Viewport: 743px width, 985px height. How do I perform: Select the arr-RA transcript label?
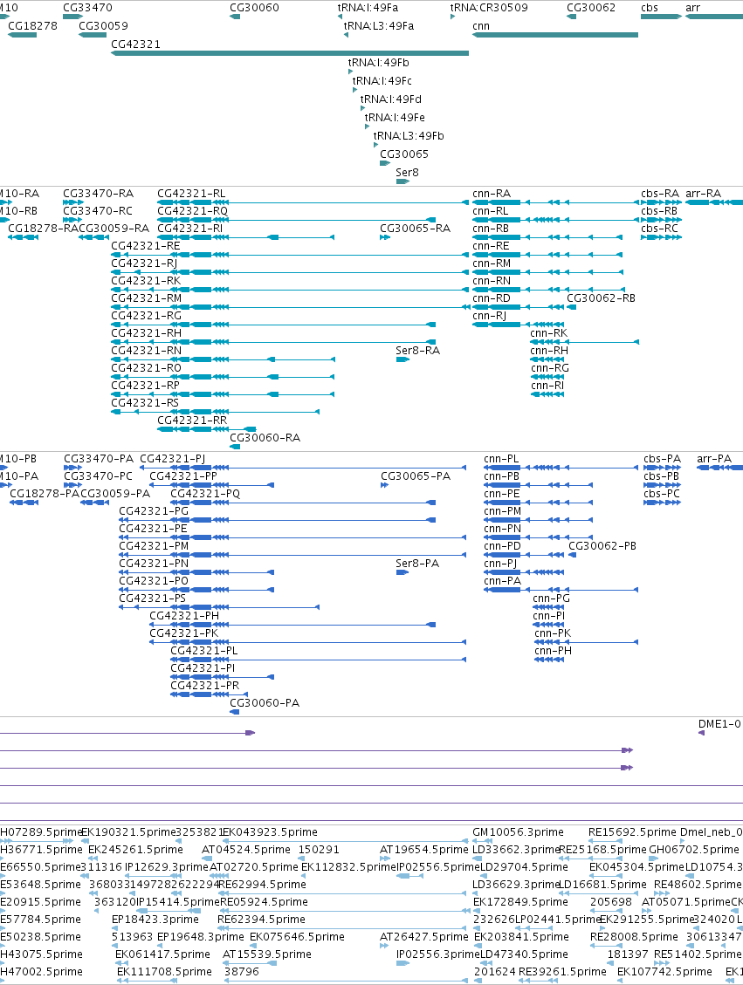point(704,194)
